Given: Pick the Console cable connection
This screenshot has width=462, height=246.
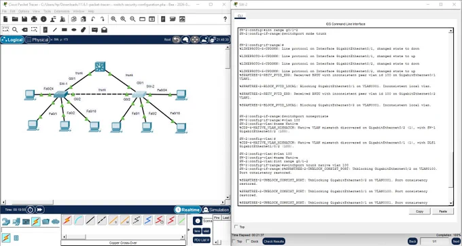Looking at the screenshot, I should click(79, 219).
